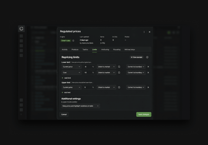Go to the Rounding tab

click(x=117, y=50)
